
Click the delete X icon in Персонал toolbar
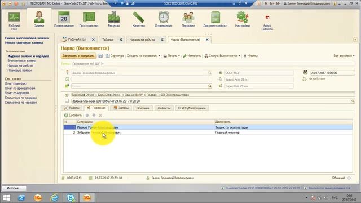pos(100,115)
